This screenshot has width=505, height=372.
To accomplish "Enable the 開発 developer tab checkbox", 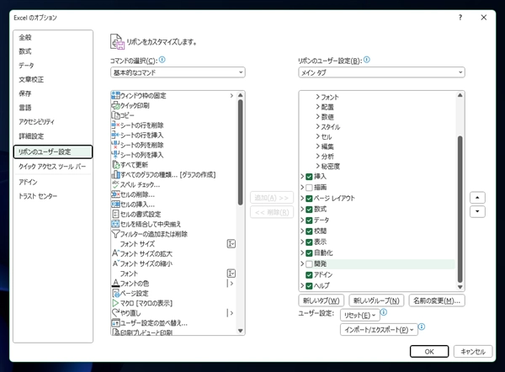I will point(309,264).
